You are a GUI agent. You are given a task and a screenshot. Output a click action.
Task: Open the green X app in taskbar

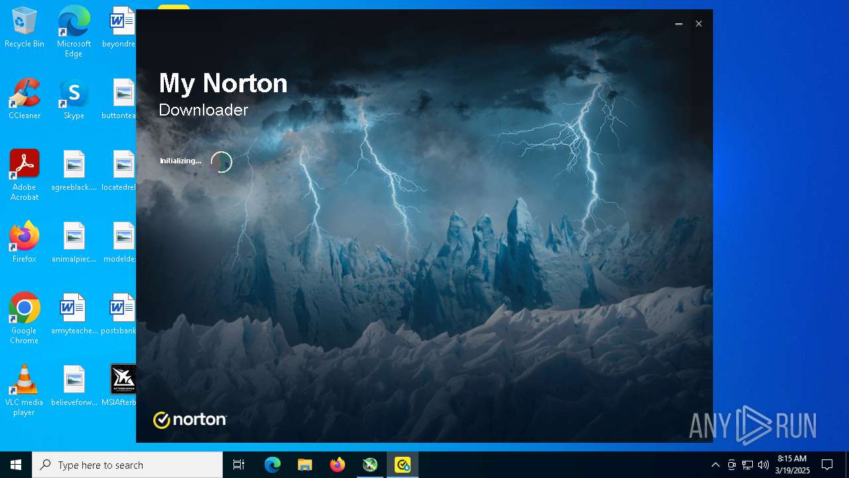[370, 465]
